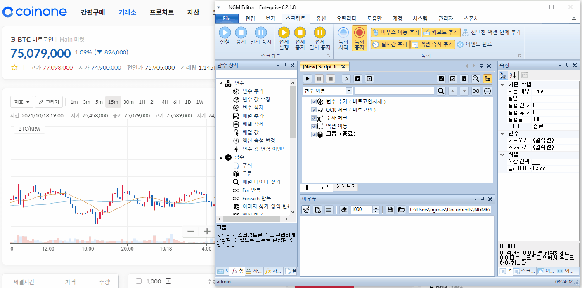
Task: Click 간편구매 in the Coinone navigation
Action: (93, 12)
